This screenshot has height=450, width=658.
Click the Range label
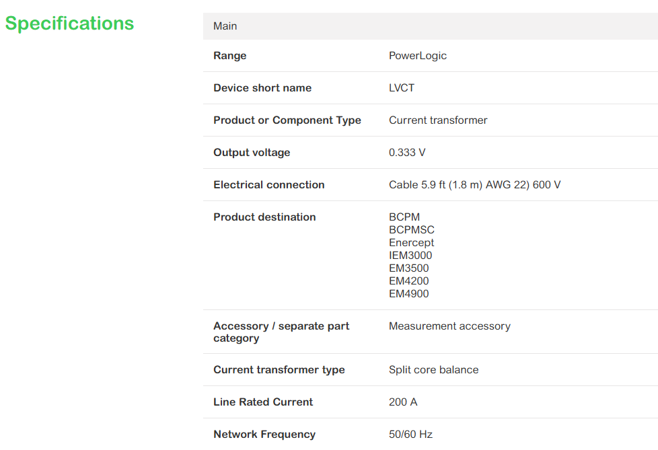[x=229, y=56]
